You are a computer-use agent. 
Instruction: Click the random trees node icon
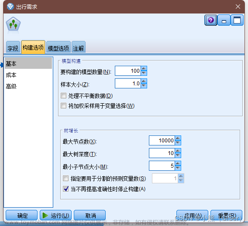13,24
